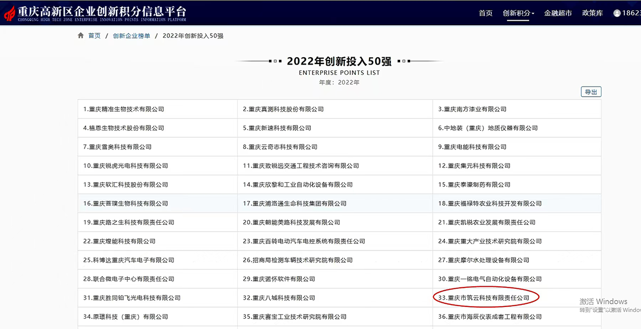Screen dimensions: 641x329
Task: Select '33.重庆市筑云科技有限责任公司'
Action: 483,297
